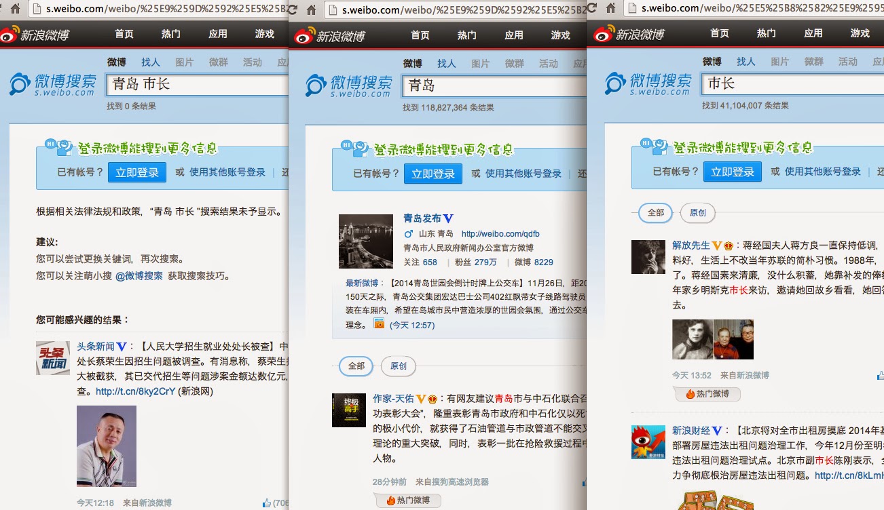Open 首页 in the left window's nav bar
The width and height of the screenshot is (884, 510).
tap(124, 34)
